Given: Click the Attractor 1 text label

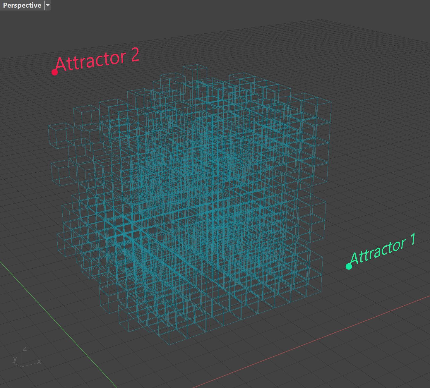Looking at the screenshot, I should [383, 249].
